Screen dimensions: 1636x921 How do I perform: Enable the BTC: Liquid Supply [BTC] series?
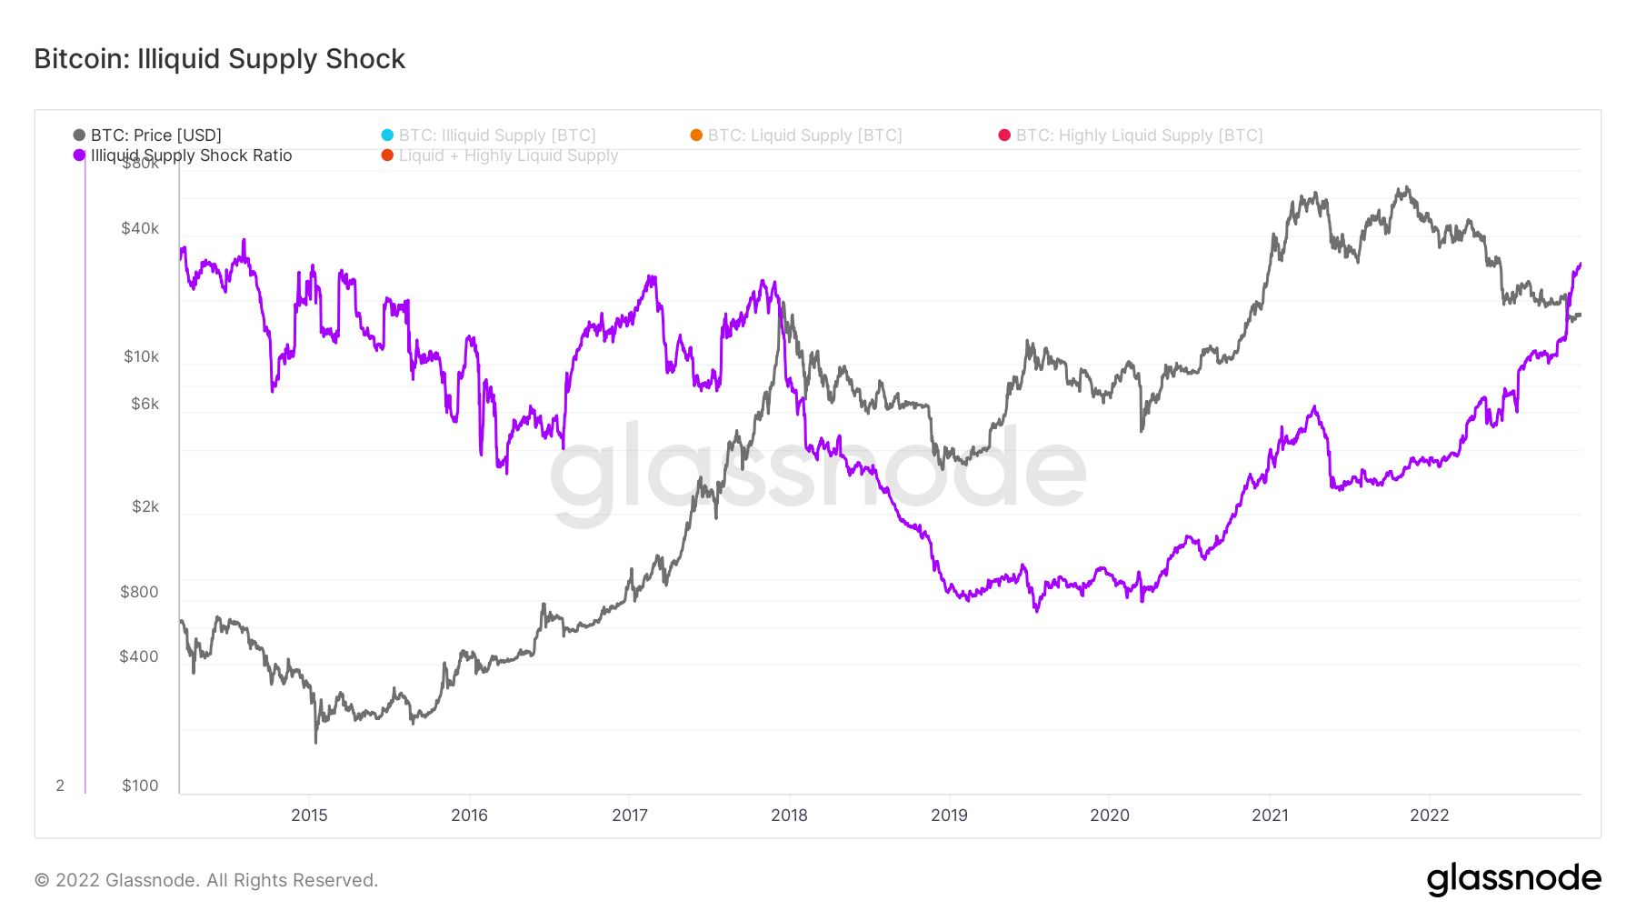(796, 135)
